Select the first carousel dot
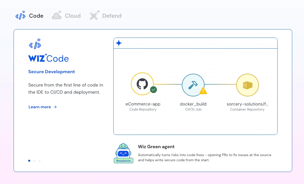The height and width of the screenshot is (184, 304). (x=29, y=161)
